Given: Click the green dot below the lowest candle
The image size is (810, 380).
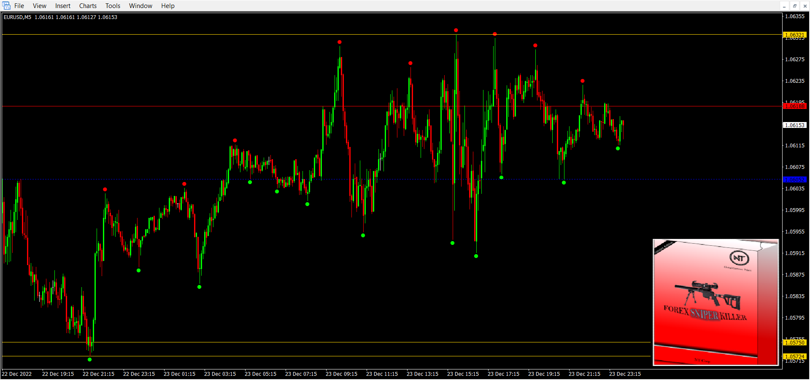Looking at the screenshot, I should (89, 360).
